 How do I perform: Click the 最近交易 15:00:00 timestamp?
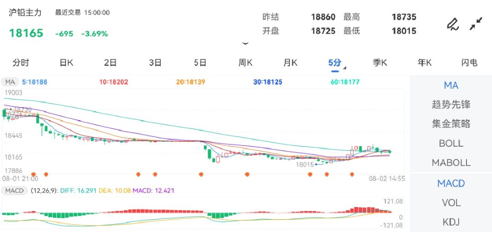click(x=82, y=13)
